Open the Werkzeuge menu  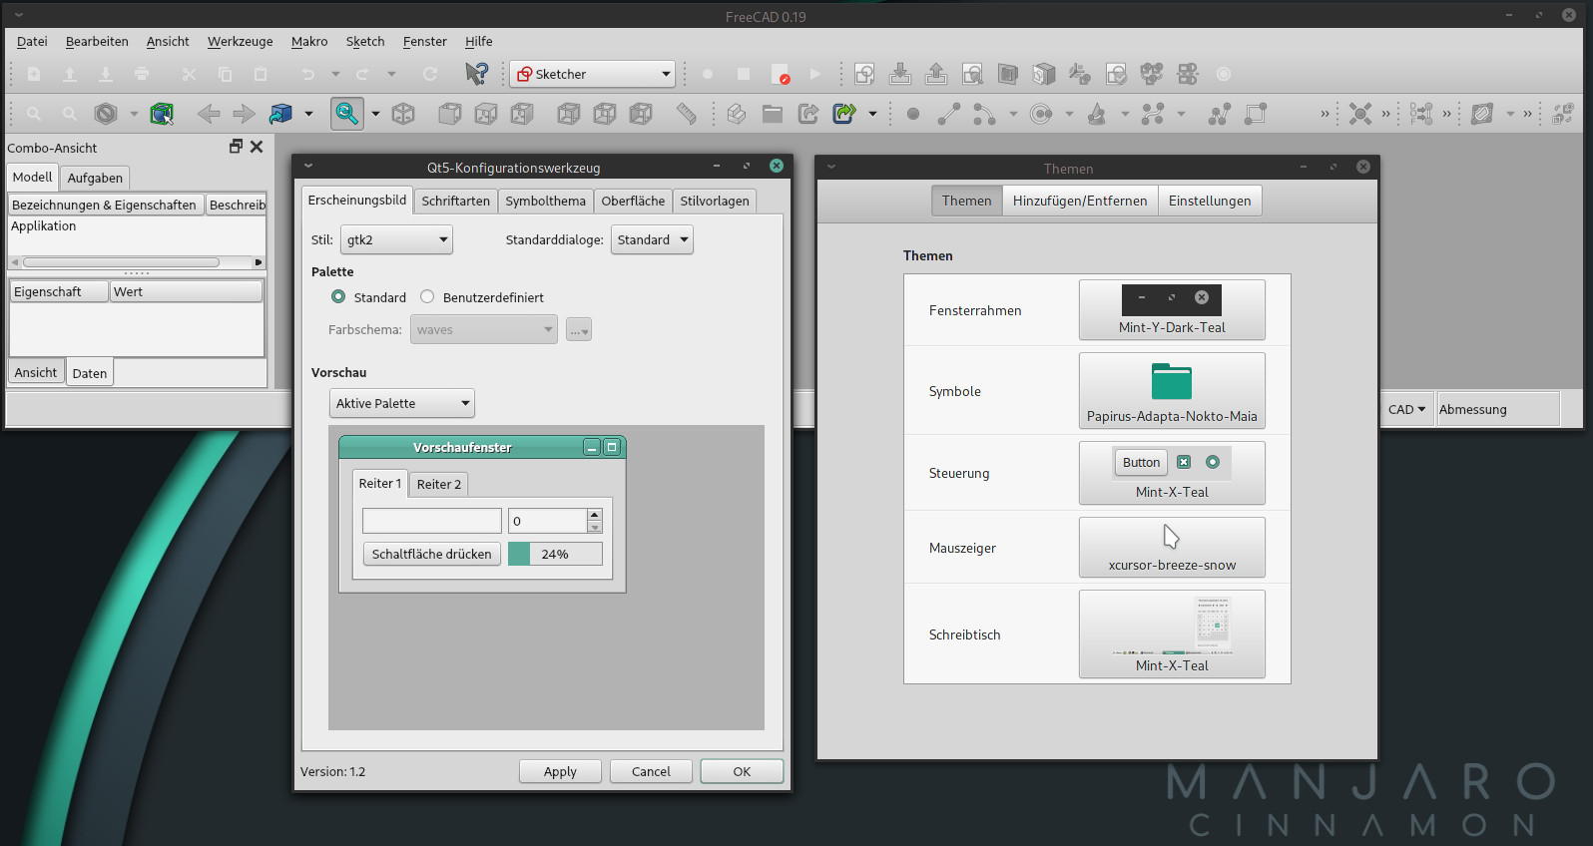click(x=240, y=42)
